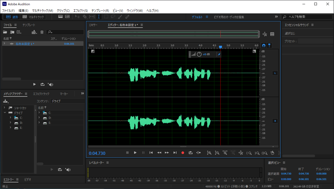Image resolution: width=334 pixels, height=189 pixels.
Task: Open the 編集(E) menu
Action: (x=23, y=11)
